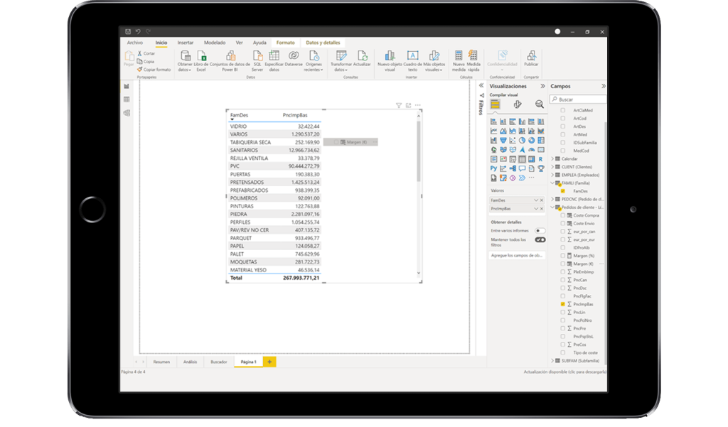Open the Analytics magnifier pane in Visualizaciones
This screenshot has width=728, height=427.
coord(539,104)
